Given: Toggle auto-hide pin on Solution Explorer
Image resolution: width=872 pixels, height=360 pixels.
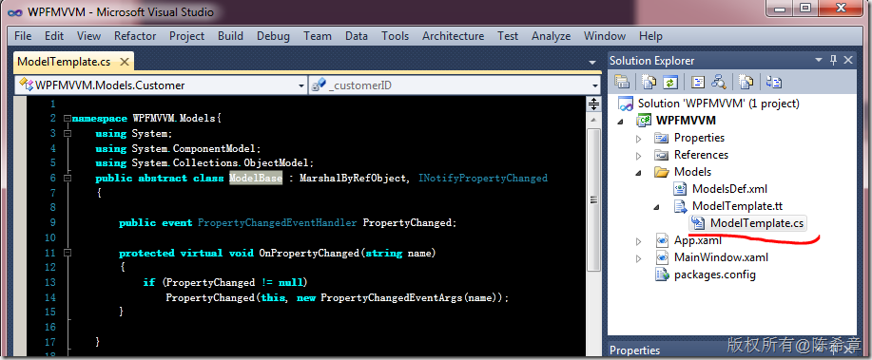Looking at the screenshot, I should click(833, 60).
